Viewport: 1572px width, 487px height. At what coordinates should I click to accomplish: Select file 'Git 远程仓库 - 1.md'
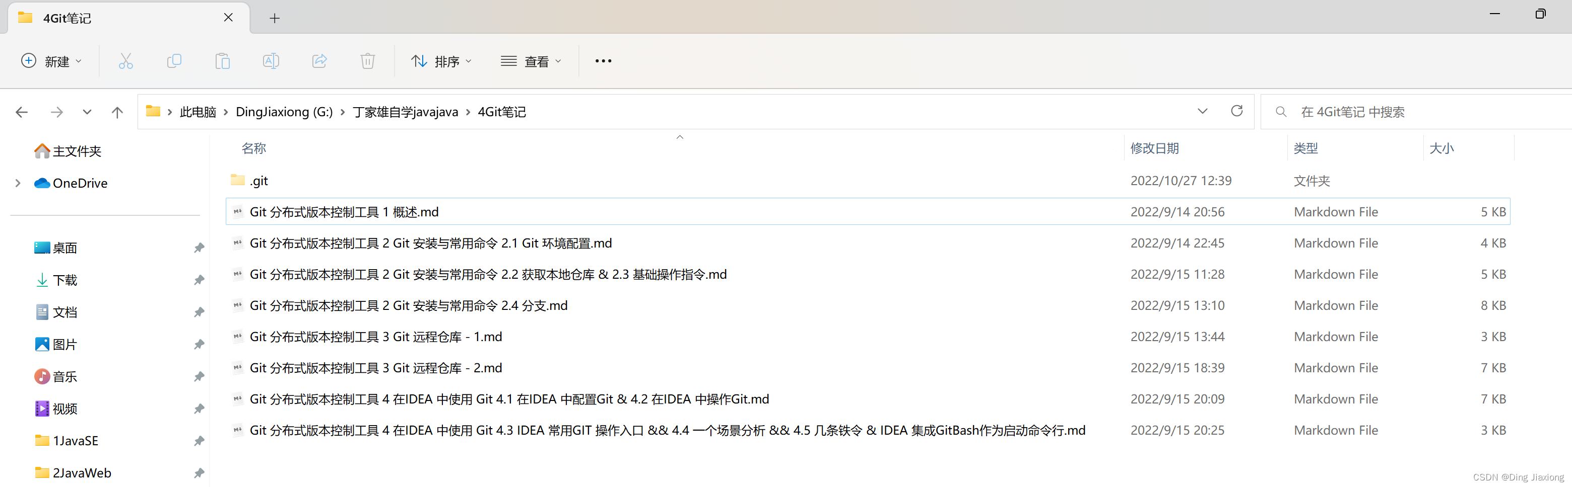376,337
